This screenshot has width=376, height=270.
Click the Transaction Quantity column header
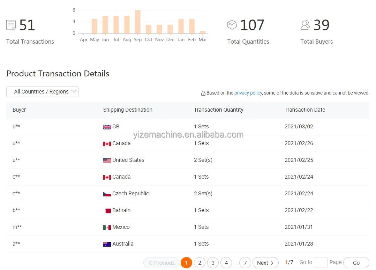tap(219, 110)
